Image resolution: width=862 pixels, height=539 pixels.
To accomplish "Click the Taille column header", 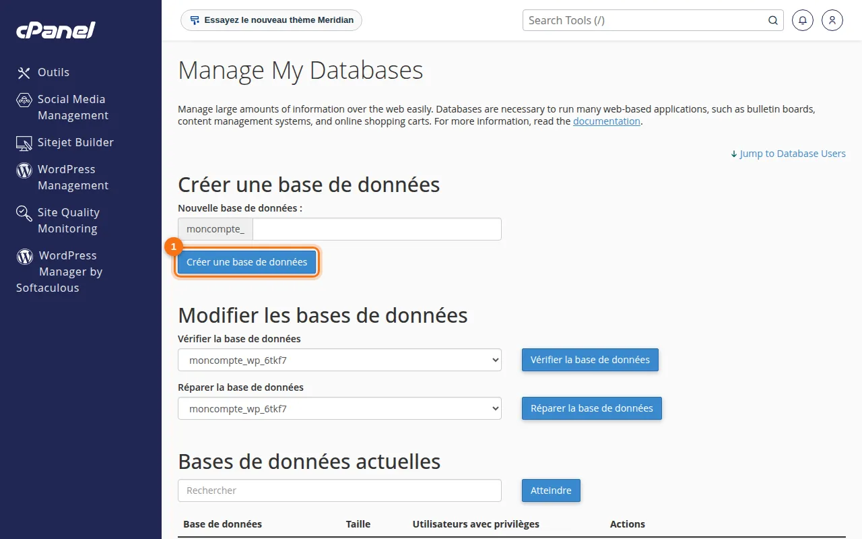I will 358,524.
